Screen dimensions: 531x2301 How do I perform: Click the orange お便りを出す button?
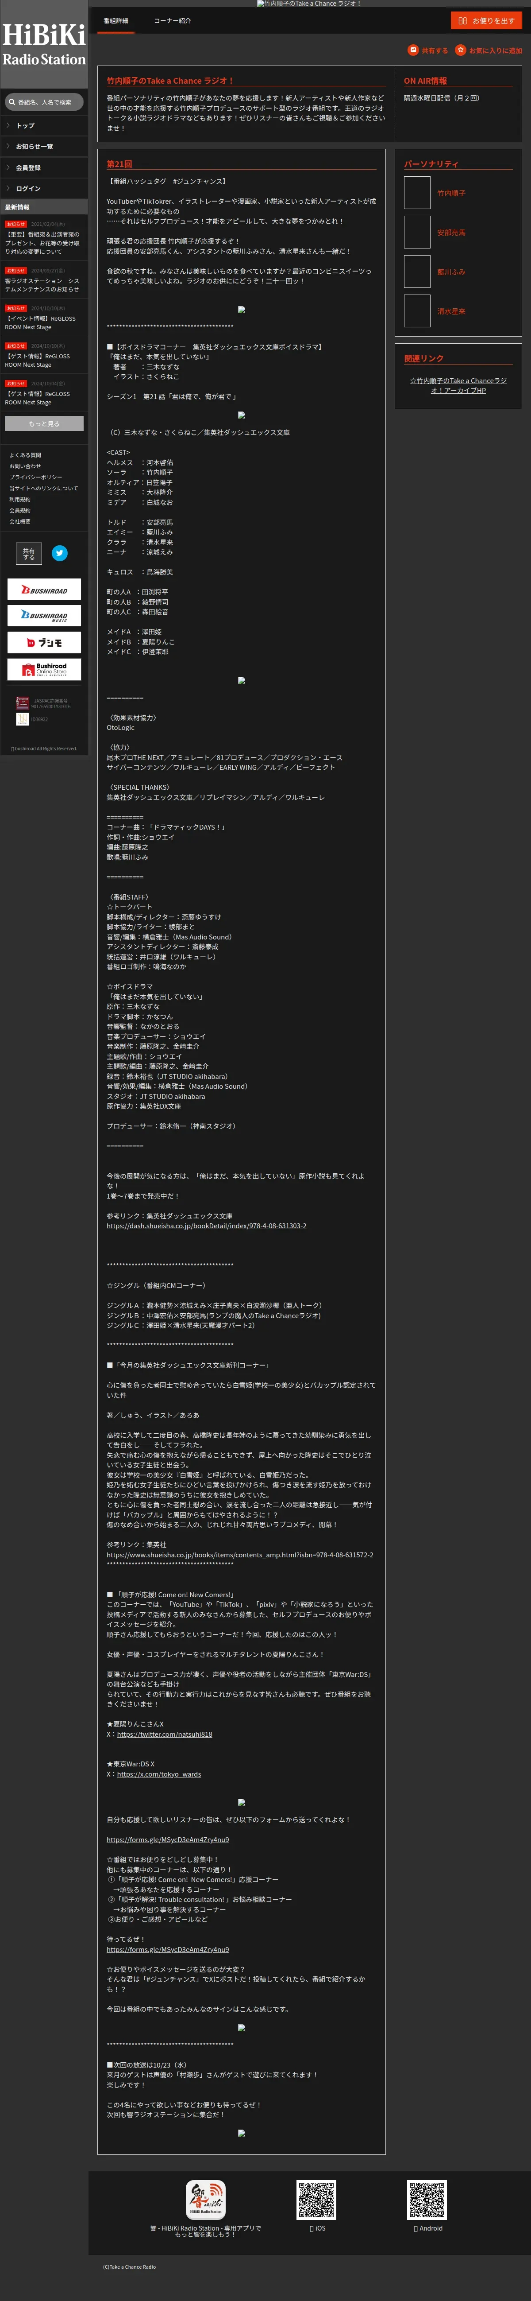486,20
